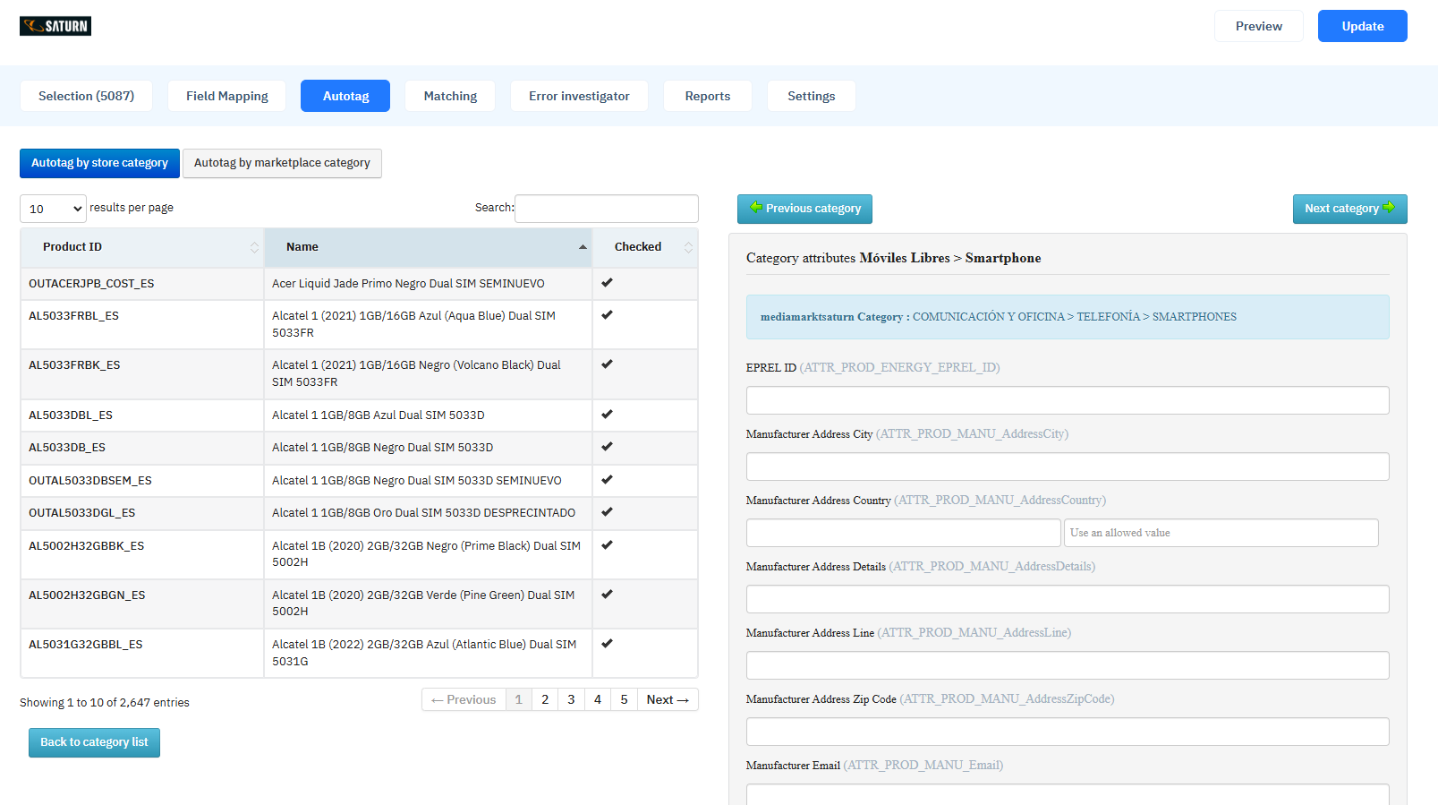Select Alcatel 1 (2021) Volcano Black name
This screenshot has width=1438, height=805.
(x=416, y=373)
